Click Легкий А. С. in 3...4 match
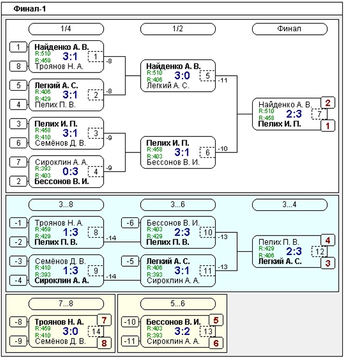Screen dimensions: 344x358 click(x=280, y=261)
